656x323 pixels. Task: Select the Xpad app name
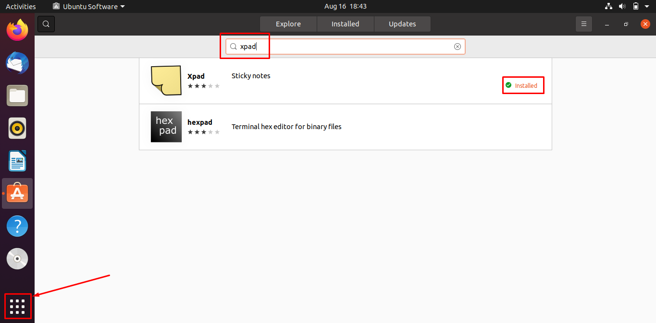coord(196,76)
